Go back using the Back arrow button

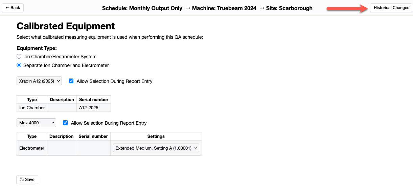click(x=13, y=8)
